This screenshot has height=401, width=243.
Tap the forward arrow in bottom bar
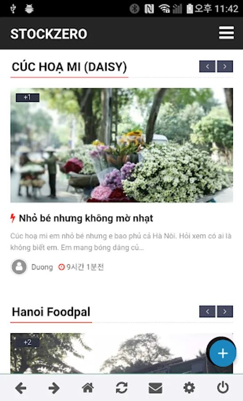[54, 388]
